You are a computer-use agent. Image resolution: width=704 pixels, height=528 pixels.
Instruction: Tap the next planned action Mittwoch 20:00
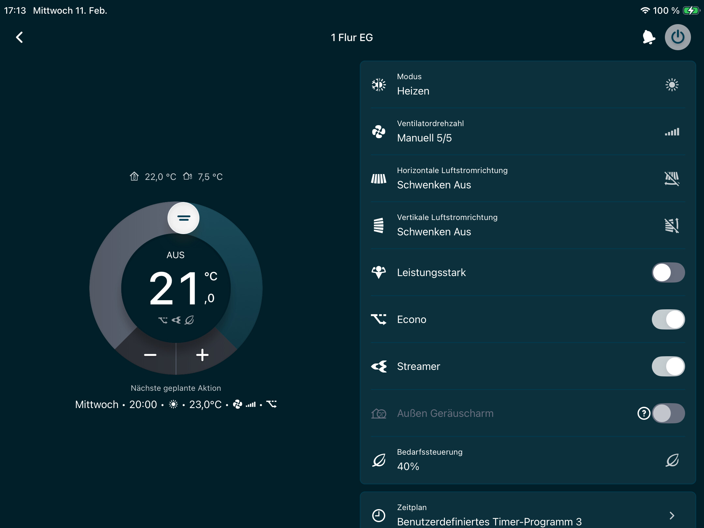click(176, 404)
